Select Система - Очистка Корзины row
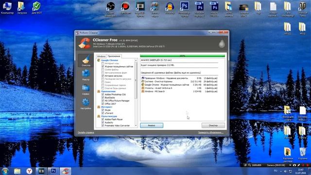 pos(179,82)
